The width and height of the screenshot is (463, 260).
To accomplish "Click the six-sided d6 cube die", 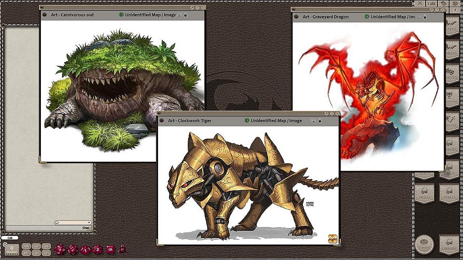I will [x=110, y=249].
